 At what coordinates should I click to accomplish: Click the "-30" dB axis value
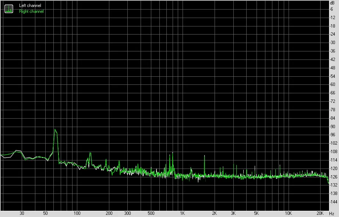point(332,43)
